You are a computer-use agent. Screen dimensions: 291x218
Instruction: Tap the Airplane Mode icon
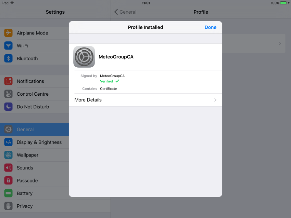click(x=9, y=33)
